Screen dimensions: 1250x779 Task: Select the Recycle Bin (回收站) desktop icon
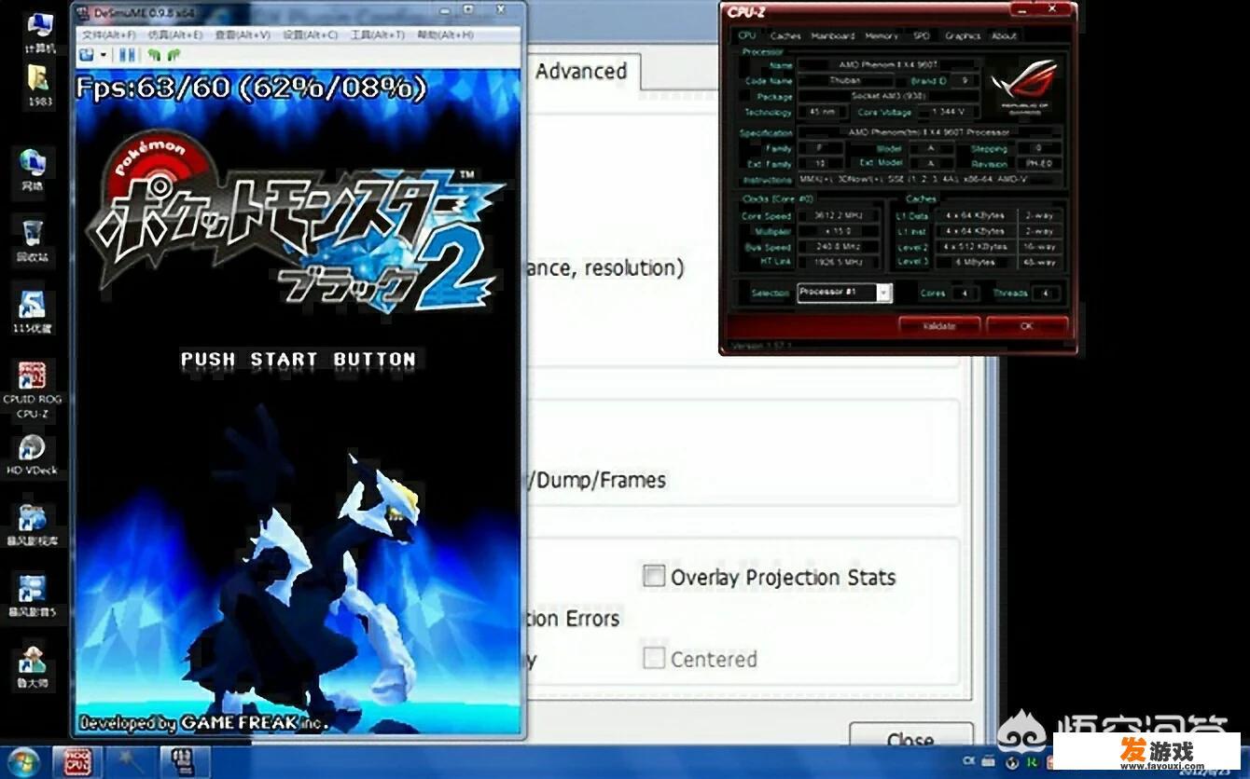[x=33, y=241]
